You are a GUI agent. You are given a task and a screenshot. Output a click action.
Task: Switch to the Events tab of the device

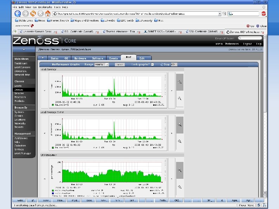(x=113, y=58)
